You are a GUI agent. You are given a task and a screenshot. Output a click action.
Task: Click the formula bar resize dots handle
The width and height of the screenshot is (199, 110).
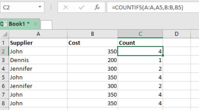(51, 7)
